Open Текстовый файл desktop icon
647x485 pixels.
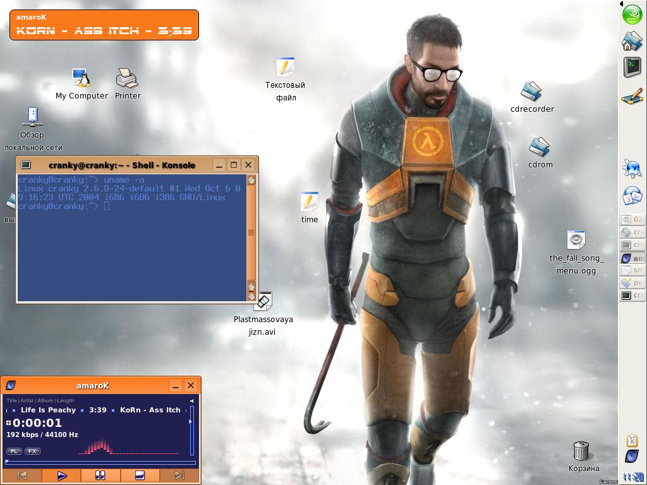pyautogui.click(x=285, y=79)
